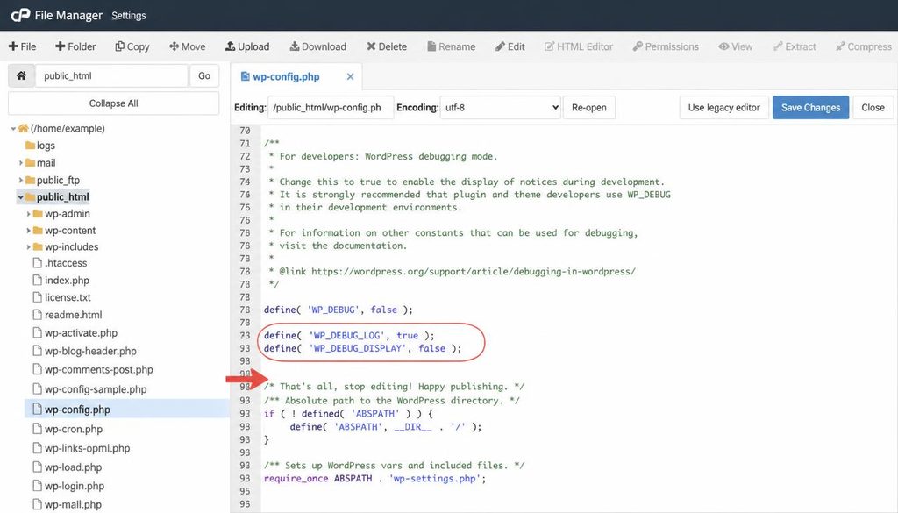Click the Move toolbar button

tap(188, 46)
